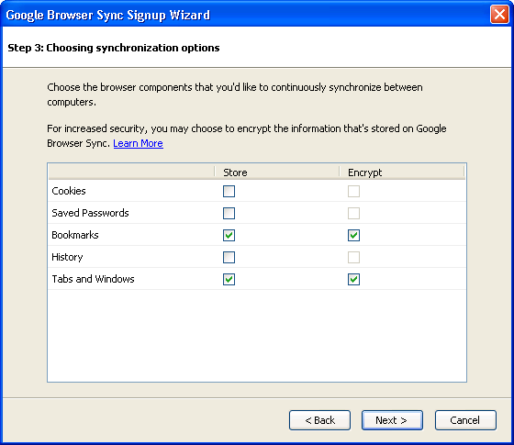Uncheck Store for Bookmarks
The height and width of the screenshot is (445, 514).
pyautogui.click(x=229, y=235)
